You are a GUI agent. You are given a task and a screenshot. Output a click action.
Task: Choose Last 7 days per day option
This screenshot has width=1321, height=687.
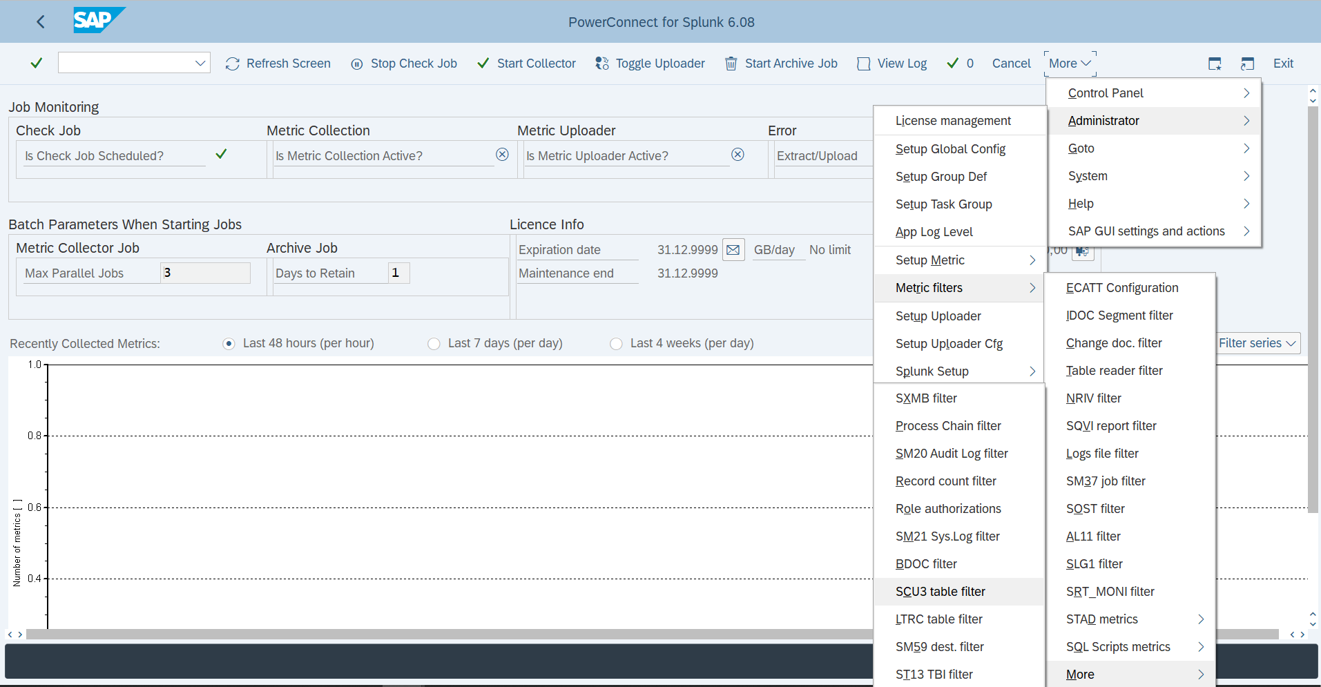434,343
